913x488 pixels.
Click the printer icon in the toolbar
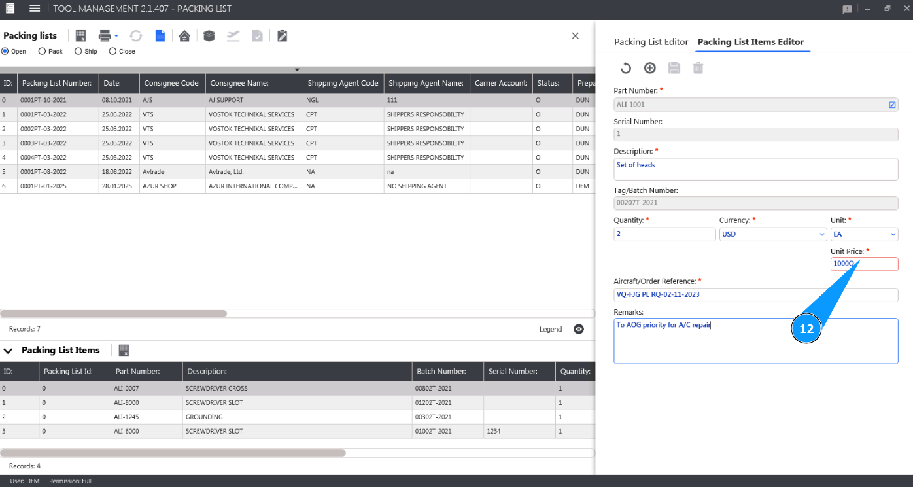[105, 36]
